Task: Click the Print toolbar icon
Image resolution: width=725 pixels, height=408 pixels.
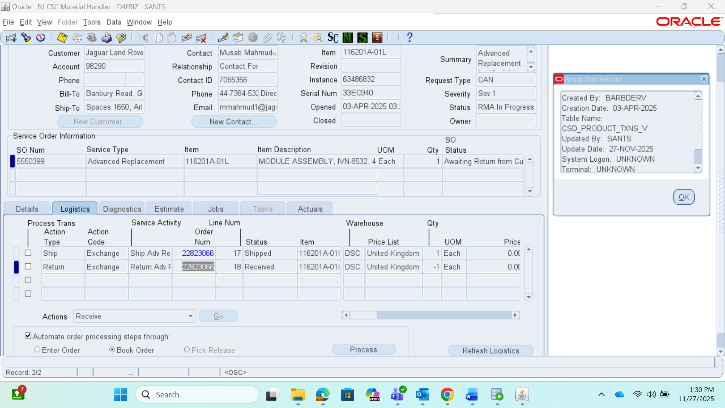Action: 106,37
